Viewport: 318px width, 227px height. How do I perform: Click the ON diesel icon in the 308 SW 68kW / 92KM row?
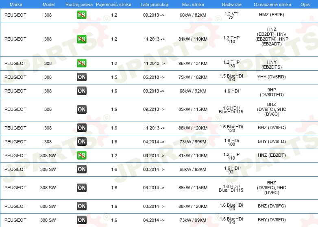(81, 169)
